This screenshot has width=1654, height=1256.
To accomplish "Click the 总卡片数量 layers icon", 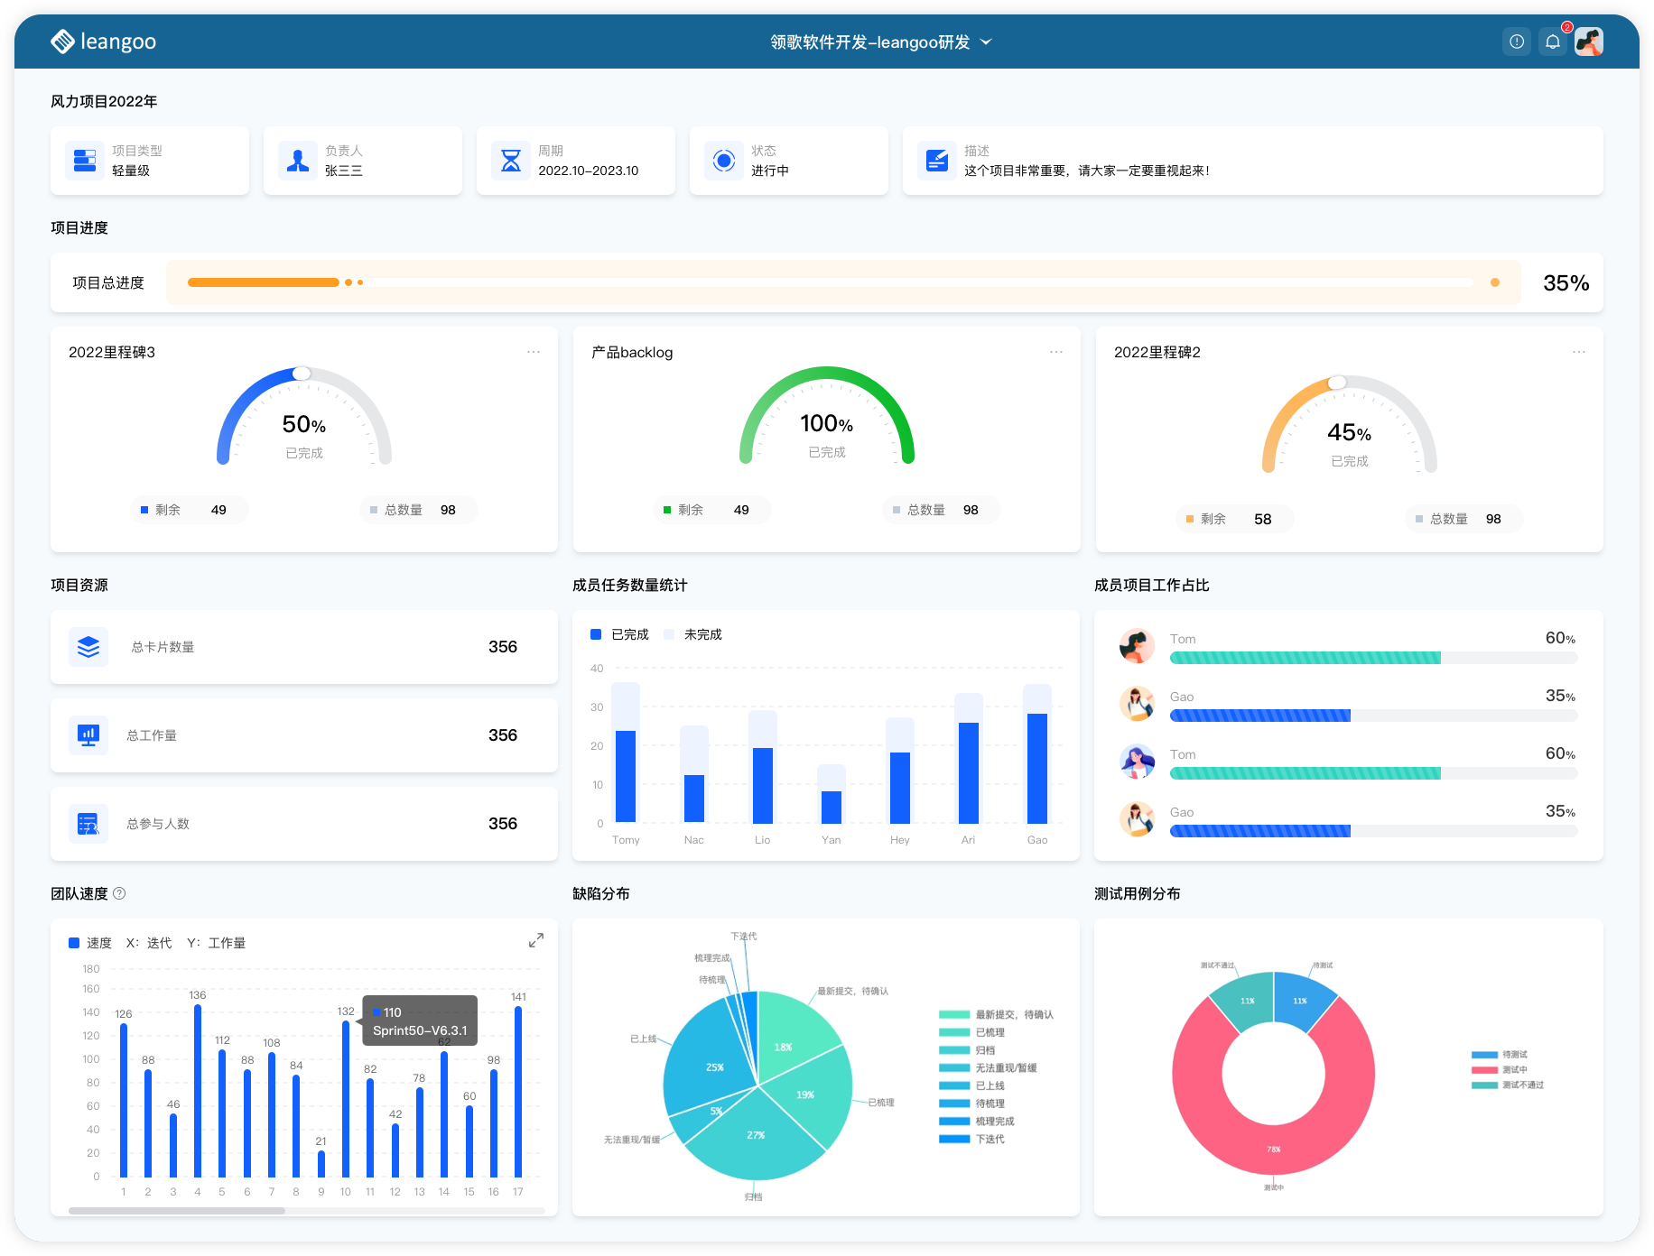I will coord(88,647).
